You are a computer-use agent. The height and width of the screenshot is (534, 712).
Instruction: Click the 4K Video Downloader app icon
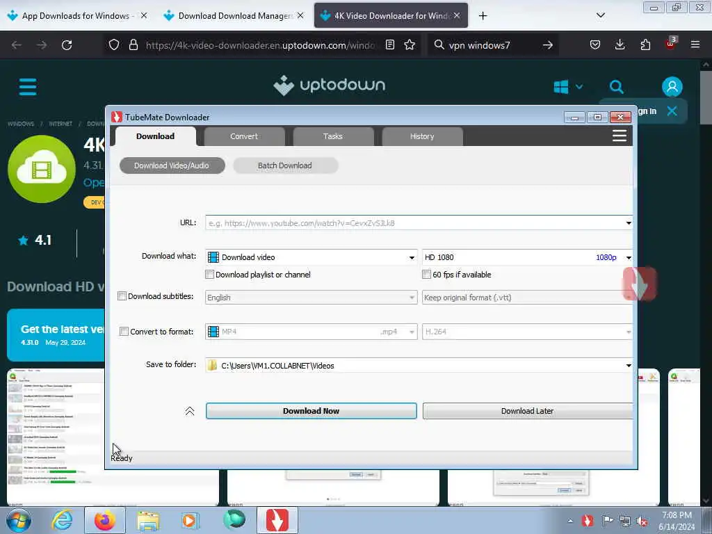point(42,169)
